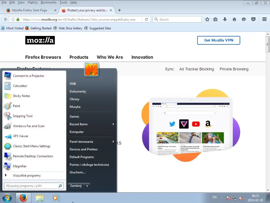
Task: Open Firefox Browsers navigation menu
Action: point(43,57)
